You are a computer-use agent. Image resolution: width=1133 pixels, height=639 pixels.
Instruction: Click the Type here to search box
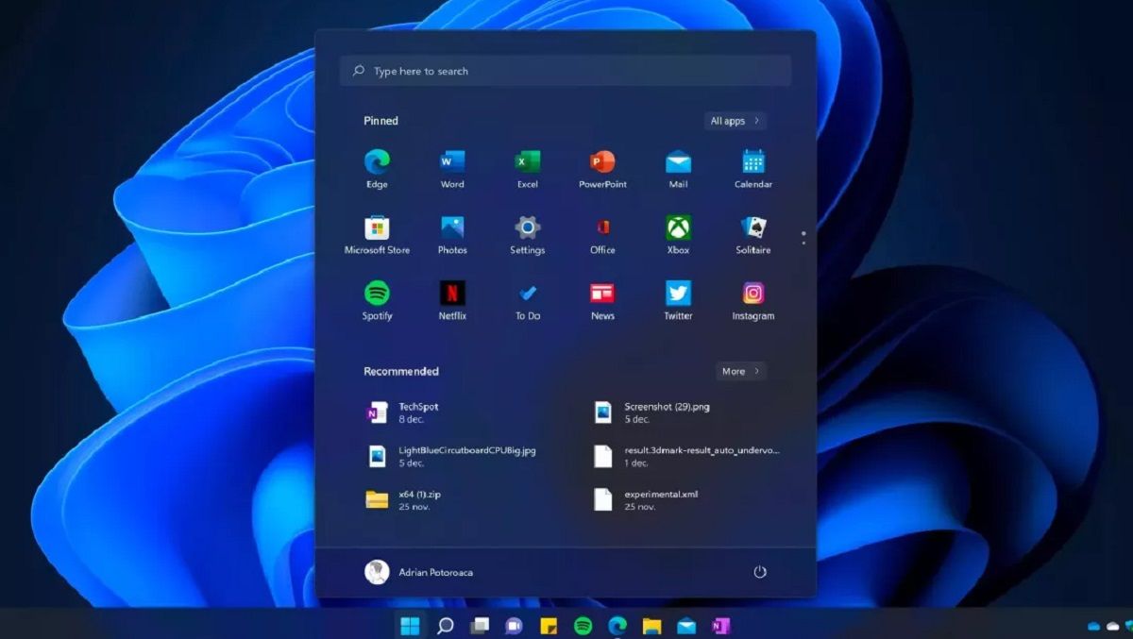coord(565,71)
